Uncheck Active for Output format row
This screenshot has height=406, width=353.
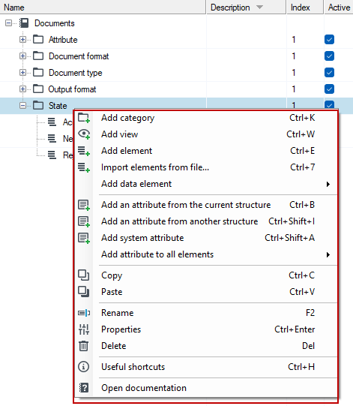coord(329,89)
